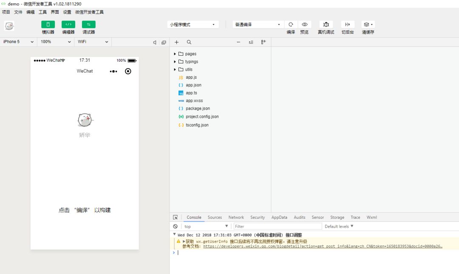The width and height of the screenshot is (459, 274).
Task: Collapse the file tree panel icon
Action: pyautogui.click(x=263, y=42)
